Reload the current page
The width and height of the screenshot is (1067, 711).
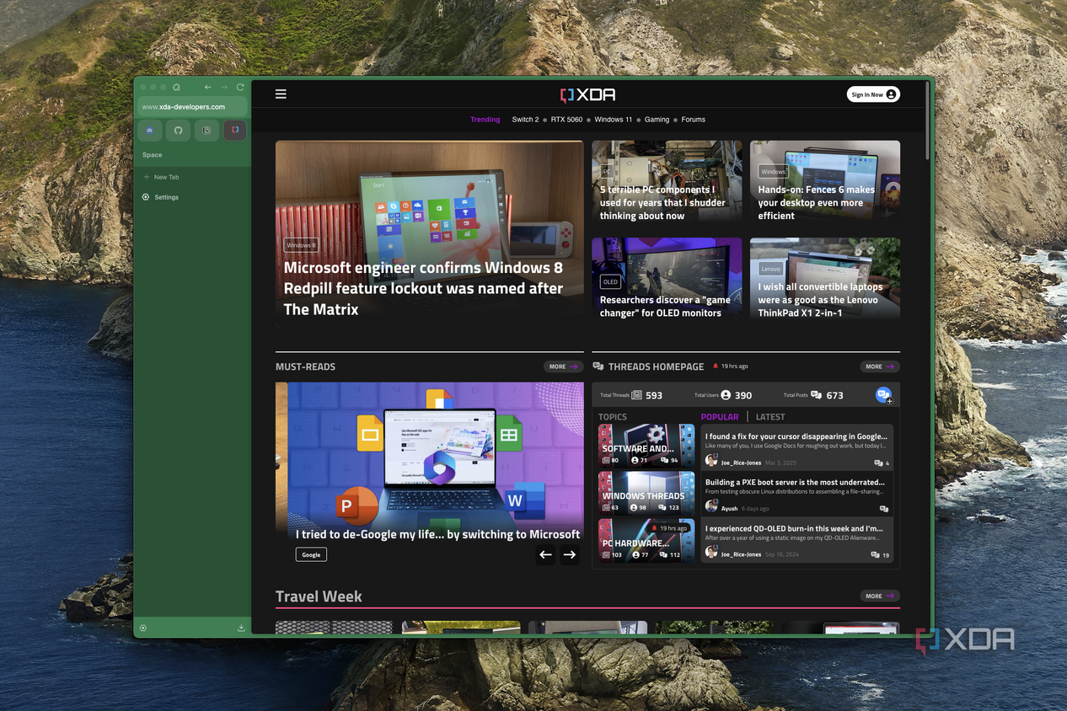[240, 88]
